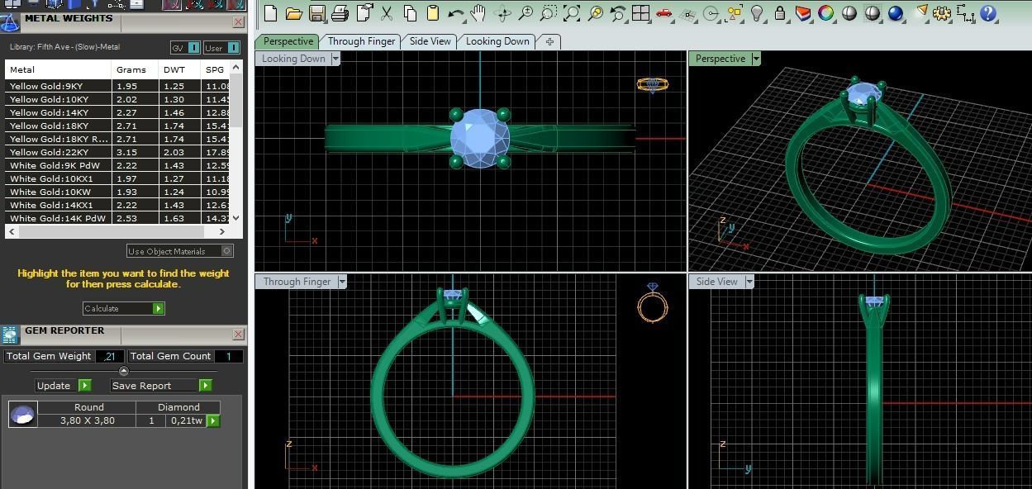Switch to four viewports layout icon
1032x489 pixels.
[641, 13]
